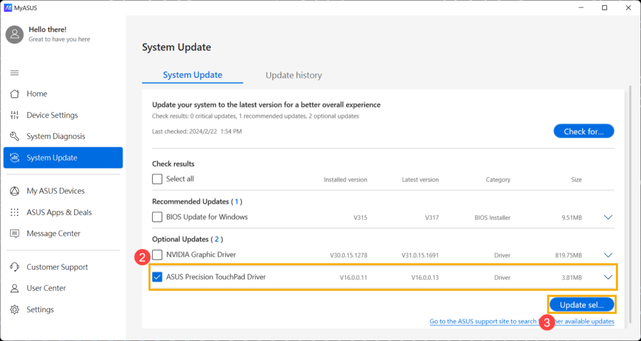This screenshot has width=641, height=341.
Task: Click the 3.81MB size value
Action: (x=572, y=278)
